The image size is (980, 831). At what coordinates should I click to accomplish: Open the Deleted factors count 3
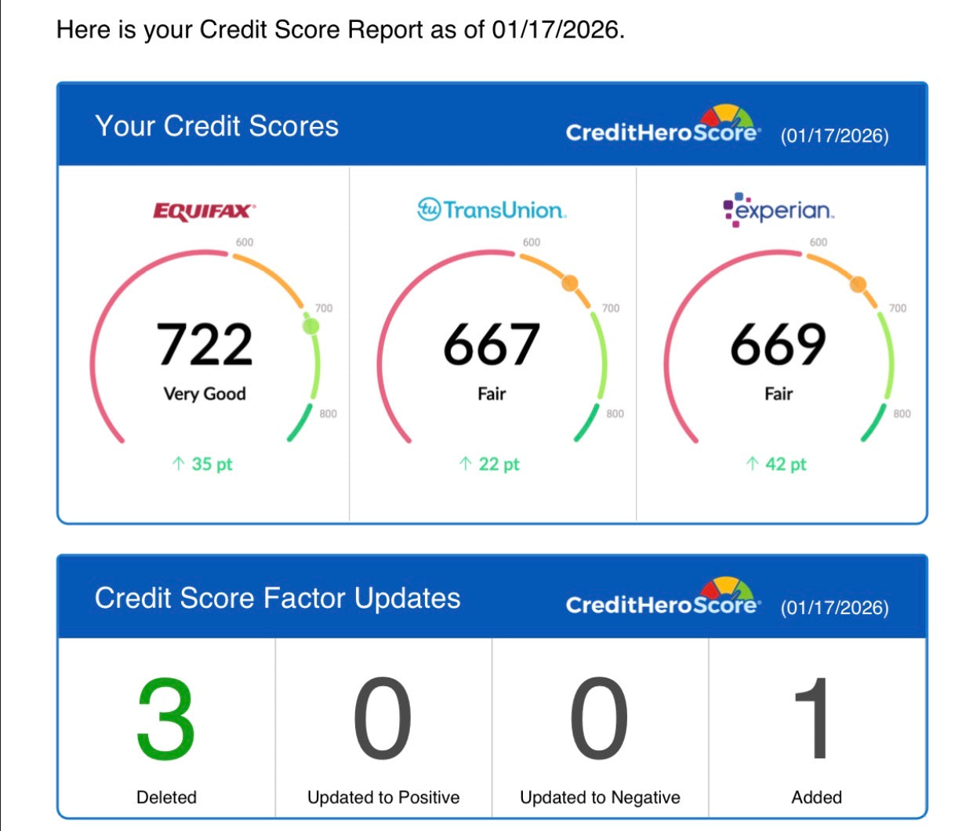tap(165, 719)
